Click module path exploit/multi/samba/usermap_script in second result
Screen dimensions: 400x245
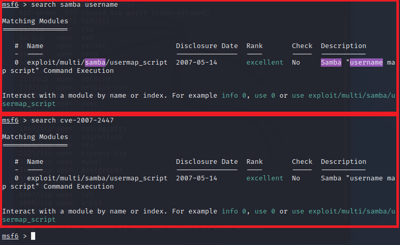[x=97, y=178]
